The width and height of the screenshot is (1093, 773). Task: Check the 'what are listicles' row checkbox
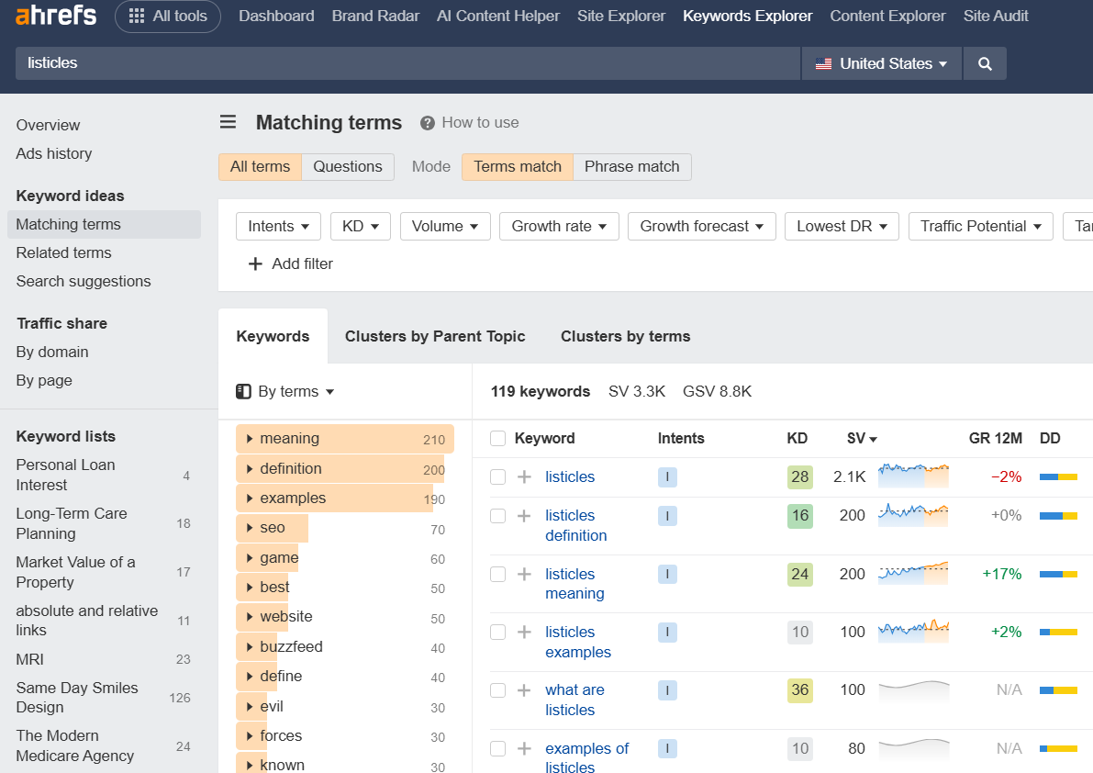(x=497, y=690)
